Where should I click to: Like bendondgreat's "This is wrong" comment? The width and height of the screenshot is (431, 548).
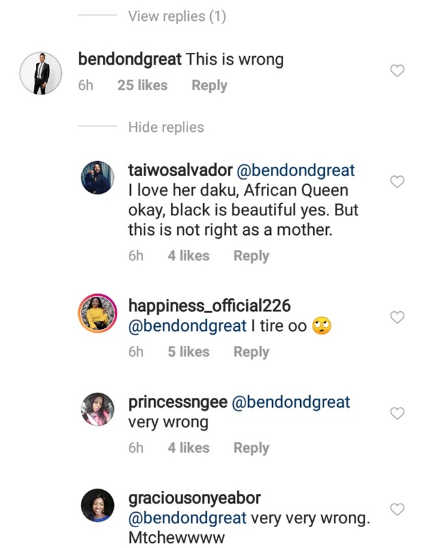coord(396,71)
